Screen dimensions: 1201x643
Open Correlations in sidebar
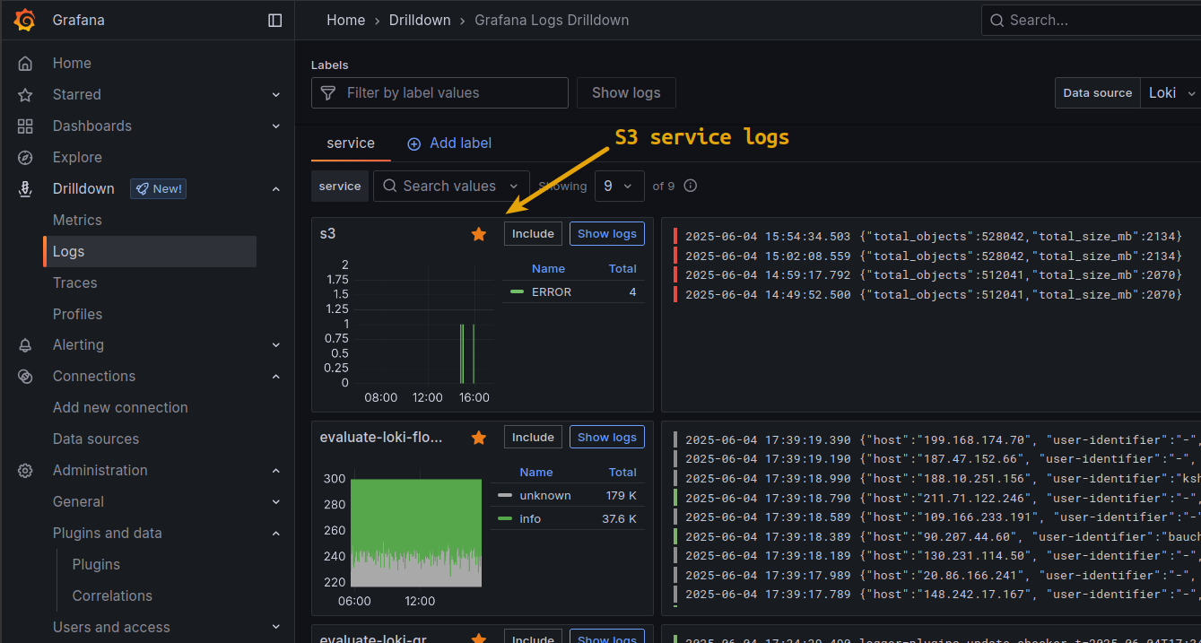[112, 596]
